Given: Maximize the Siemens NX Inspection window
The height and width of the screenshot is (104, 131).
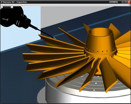Looking at the screenshot, I should coord(126,2).
